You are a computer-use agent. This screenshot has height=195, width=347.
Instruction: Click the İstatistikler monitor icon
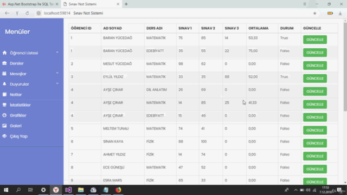click(5, 105)
